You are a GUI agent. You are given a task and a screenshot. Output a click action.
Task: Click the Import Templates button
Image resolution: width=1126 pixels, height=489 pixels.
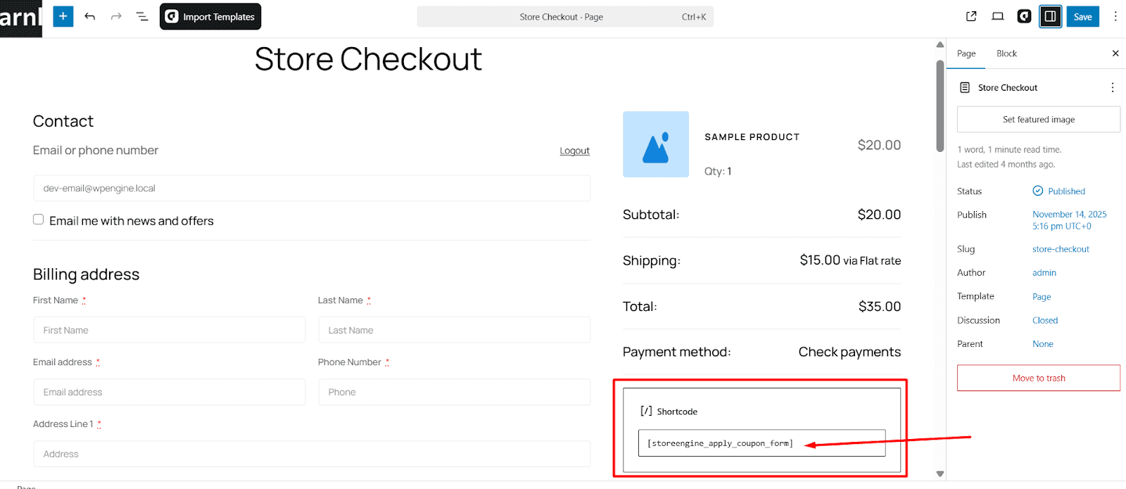pos(210,16)
